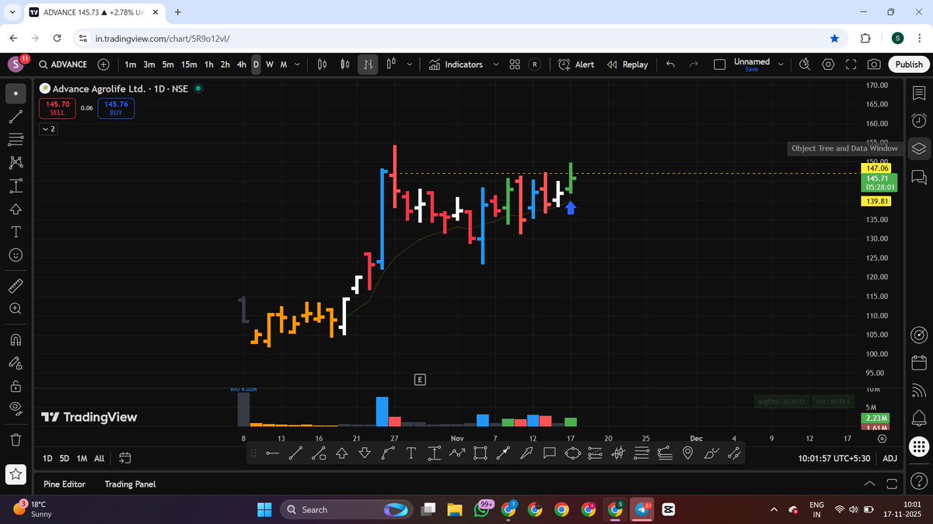The width and height of the screenshot is (933, 524).
Task: Hide all drawings using the eye icon
Action: click(x=16, y=408)
